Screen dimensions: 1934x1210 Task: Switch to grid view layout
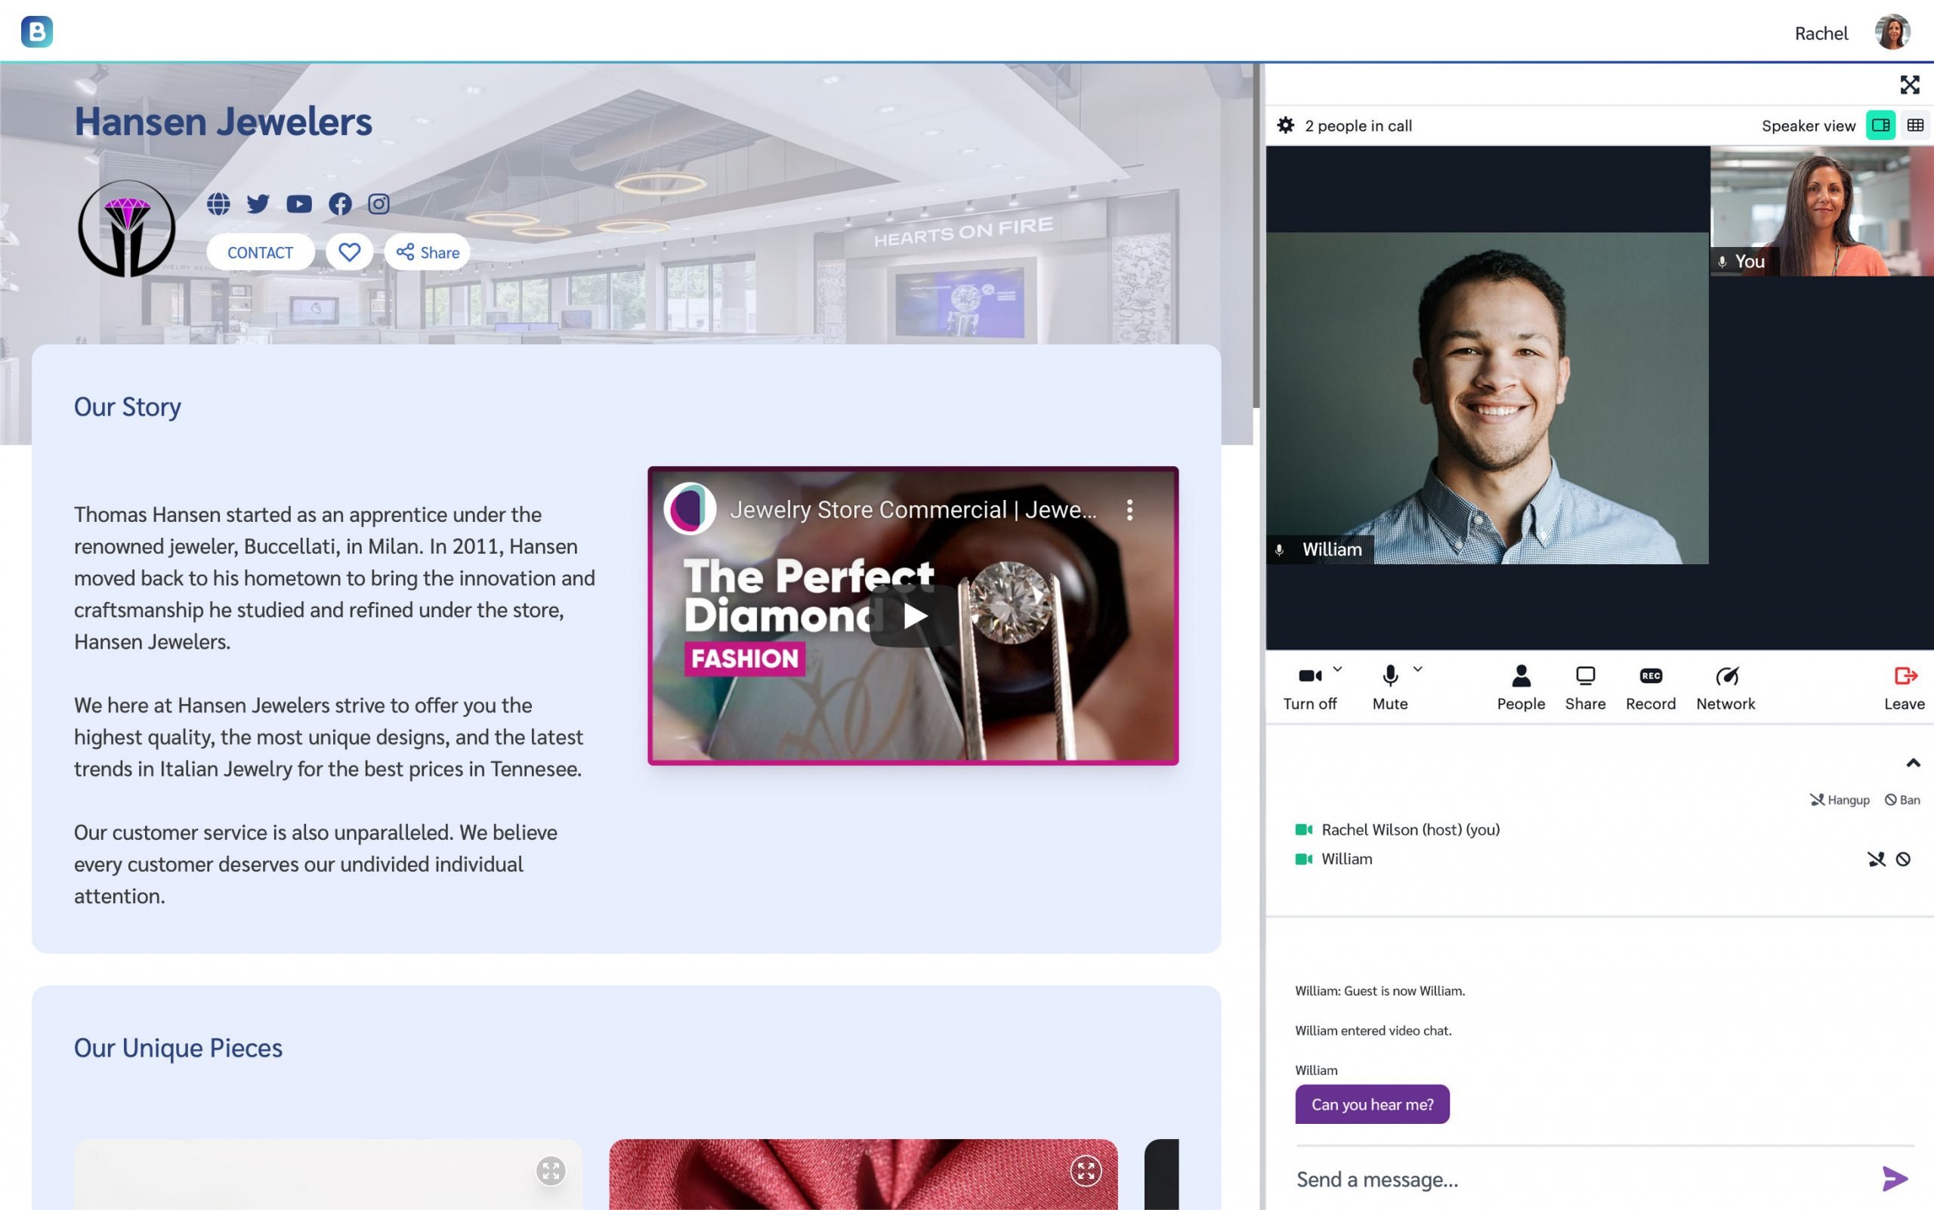(x=1915, y=125)
